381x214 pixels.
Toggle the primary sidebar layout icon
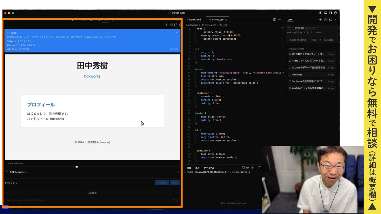pos(321,13)
